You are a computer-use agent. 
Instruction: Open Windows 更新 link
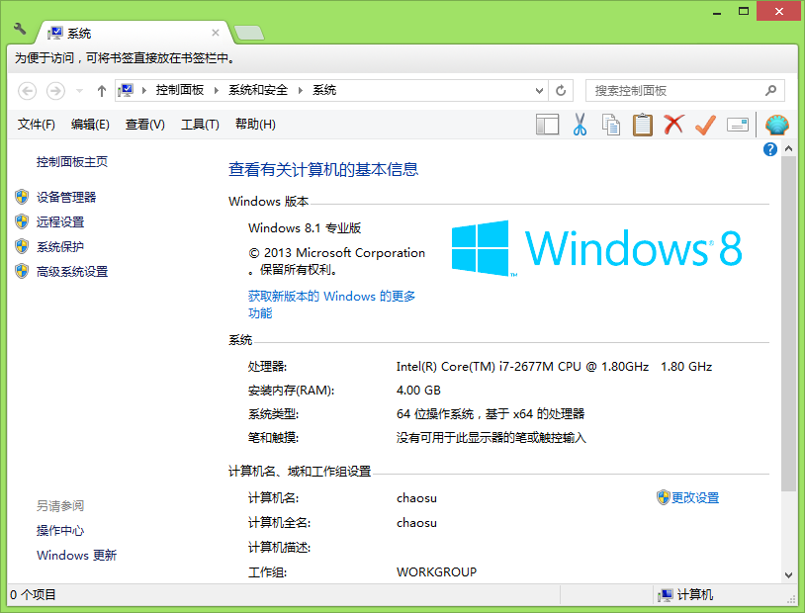(76, 555)
